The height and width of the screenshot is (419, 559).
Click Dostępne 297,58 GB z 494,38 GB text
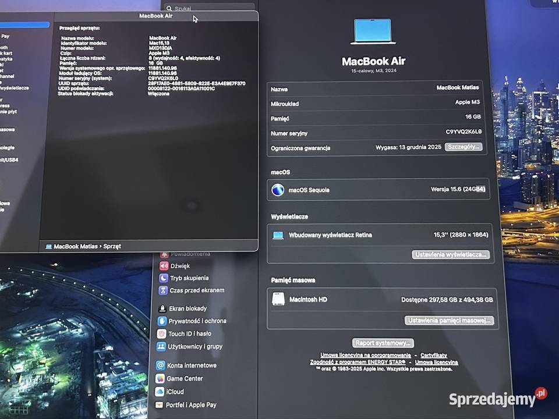tap(447, 300)
